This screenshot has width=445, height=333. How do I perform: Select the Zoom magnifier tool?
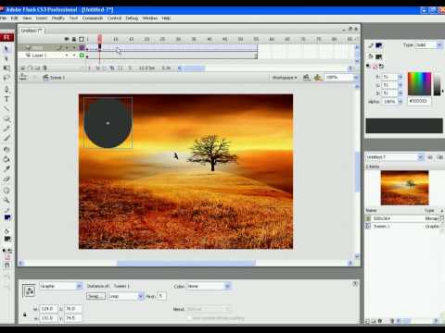(x=6, y=200)
